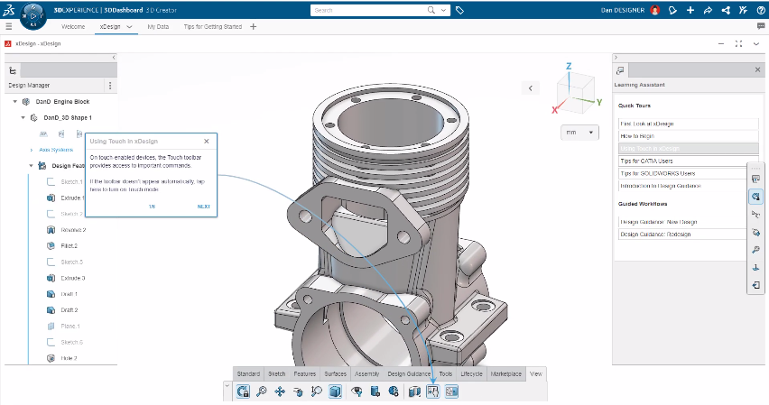Toggle the shaded display cube icon
769x405 pixels.
pyautogui.click(x=335, y=391)
